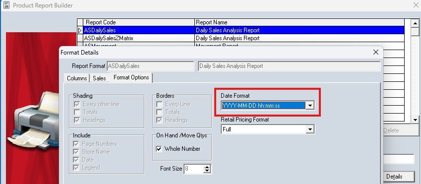The image size is (421, 184).
Task: Toggle Store Name include checkbox
Action: click(x=76, y=152)
